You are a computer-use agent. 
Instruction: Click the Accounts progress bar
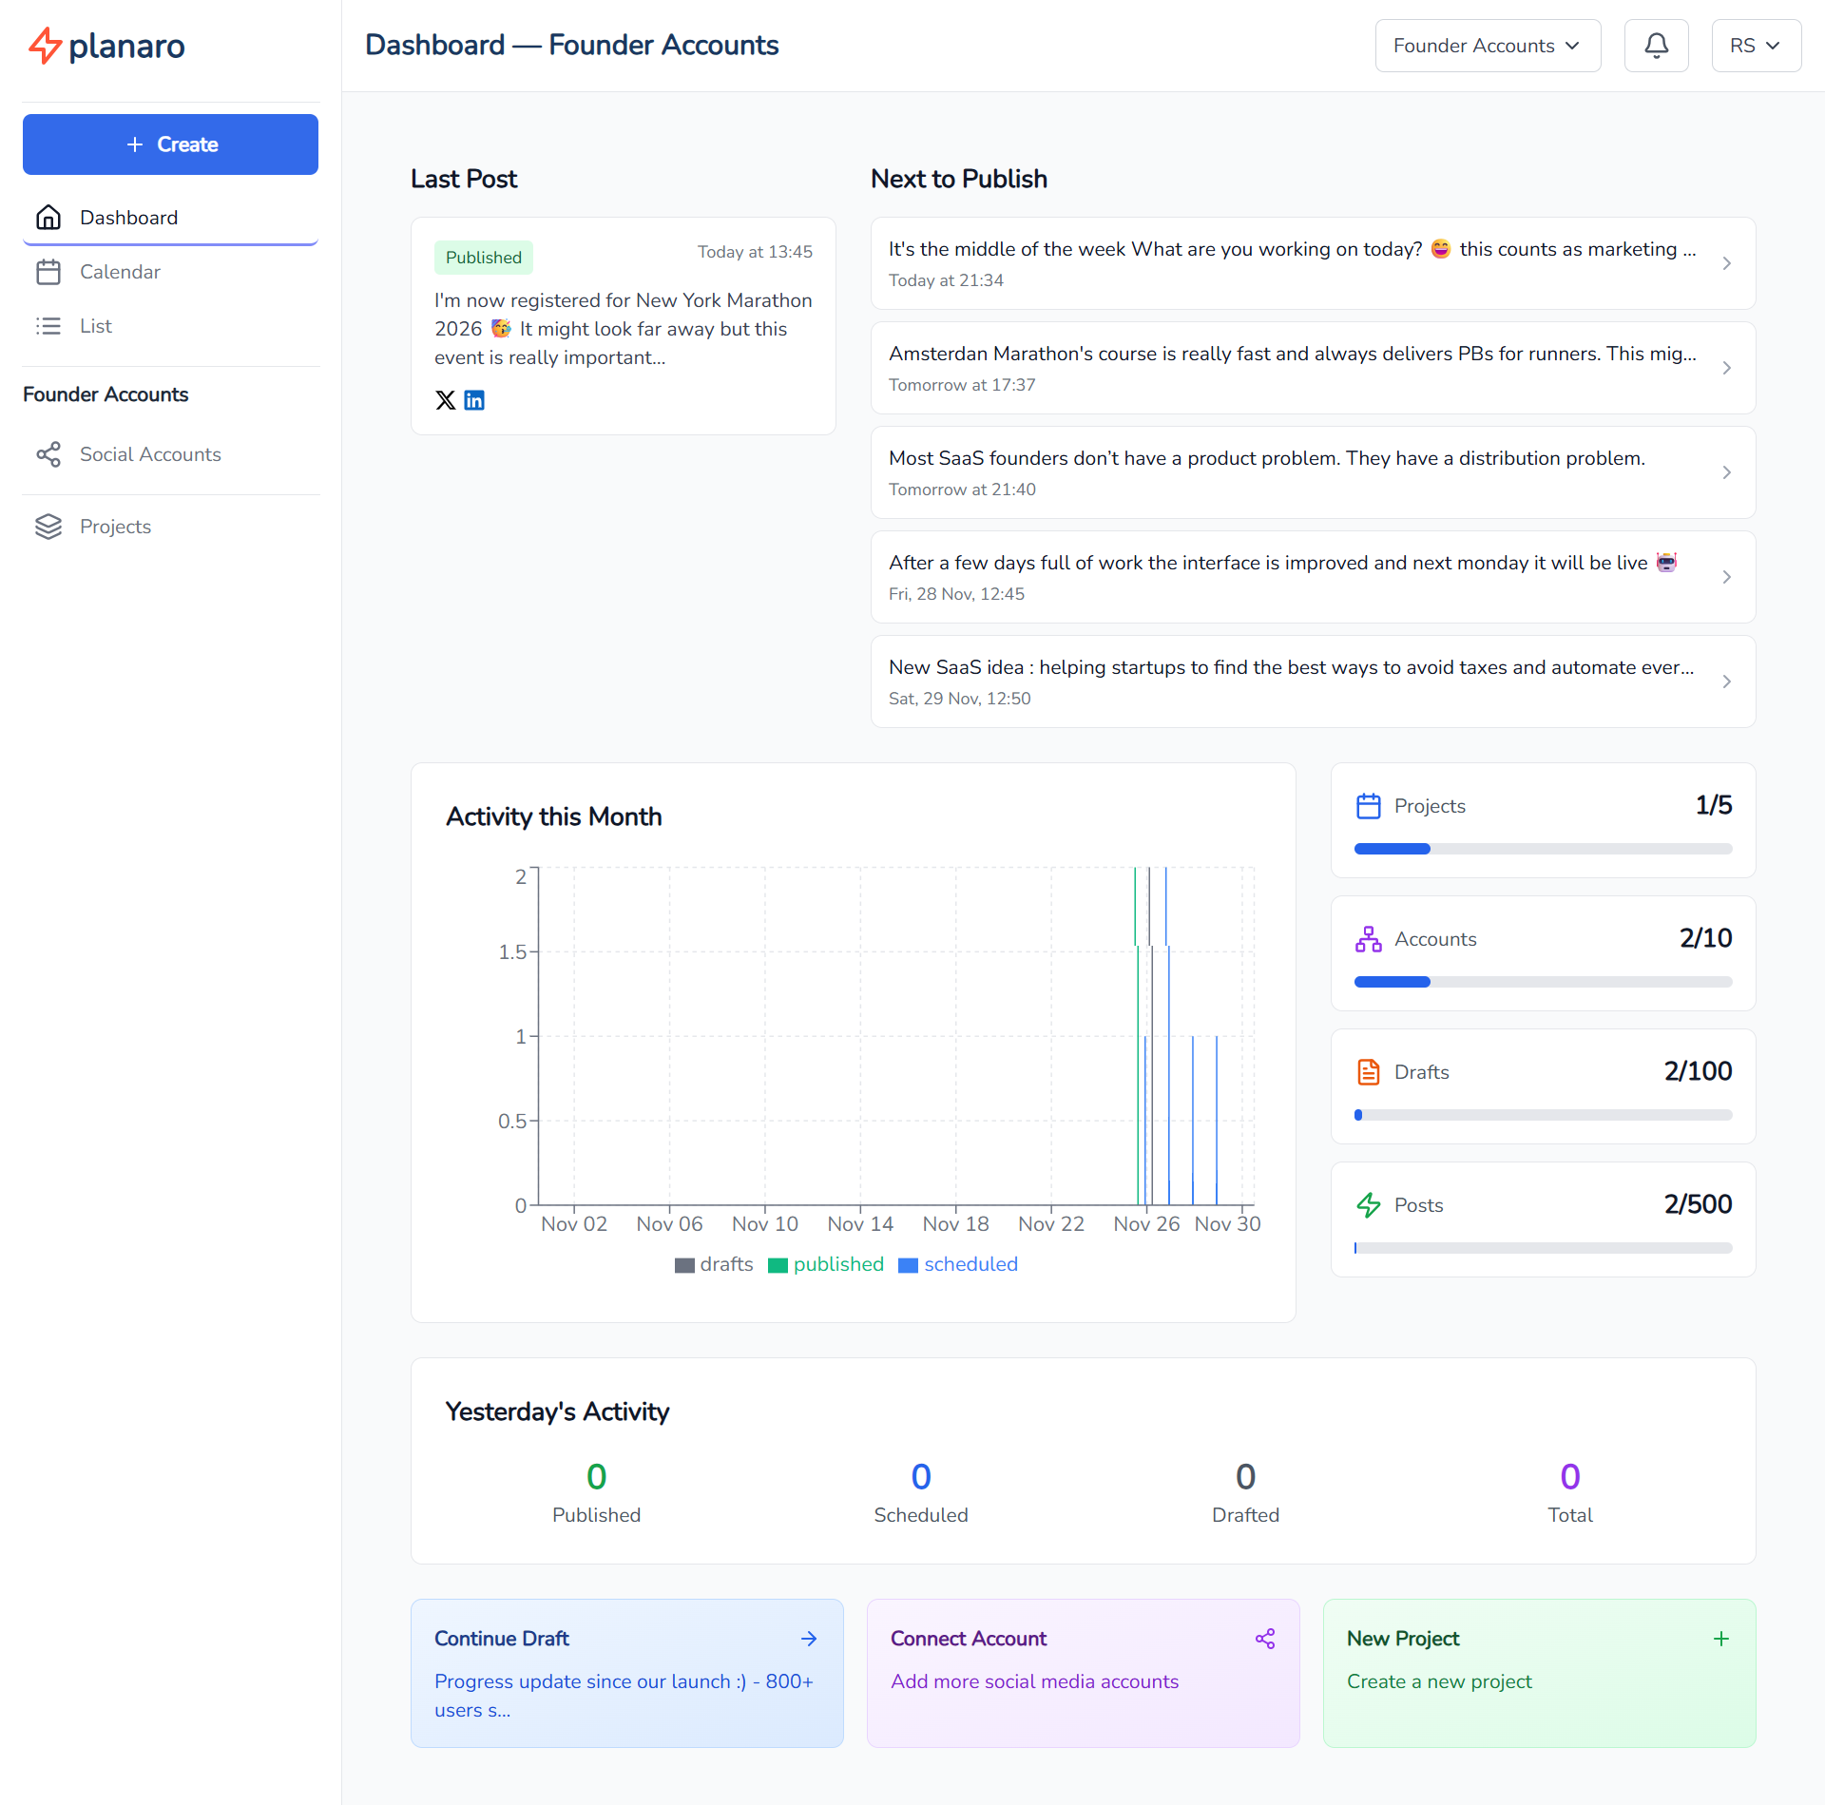pos(1541,982)
